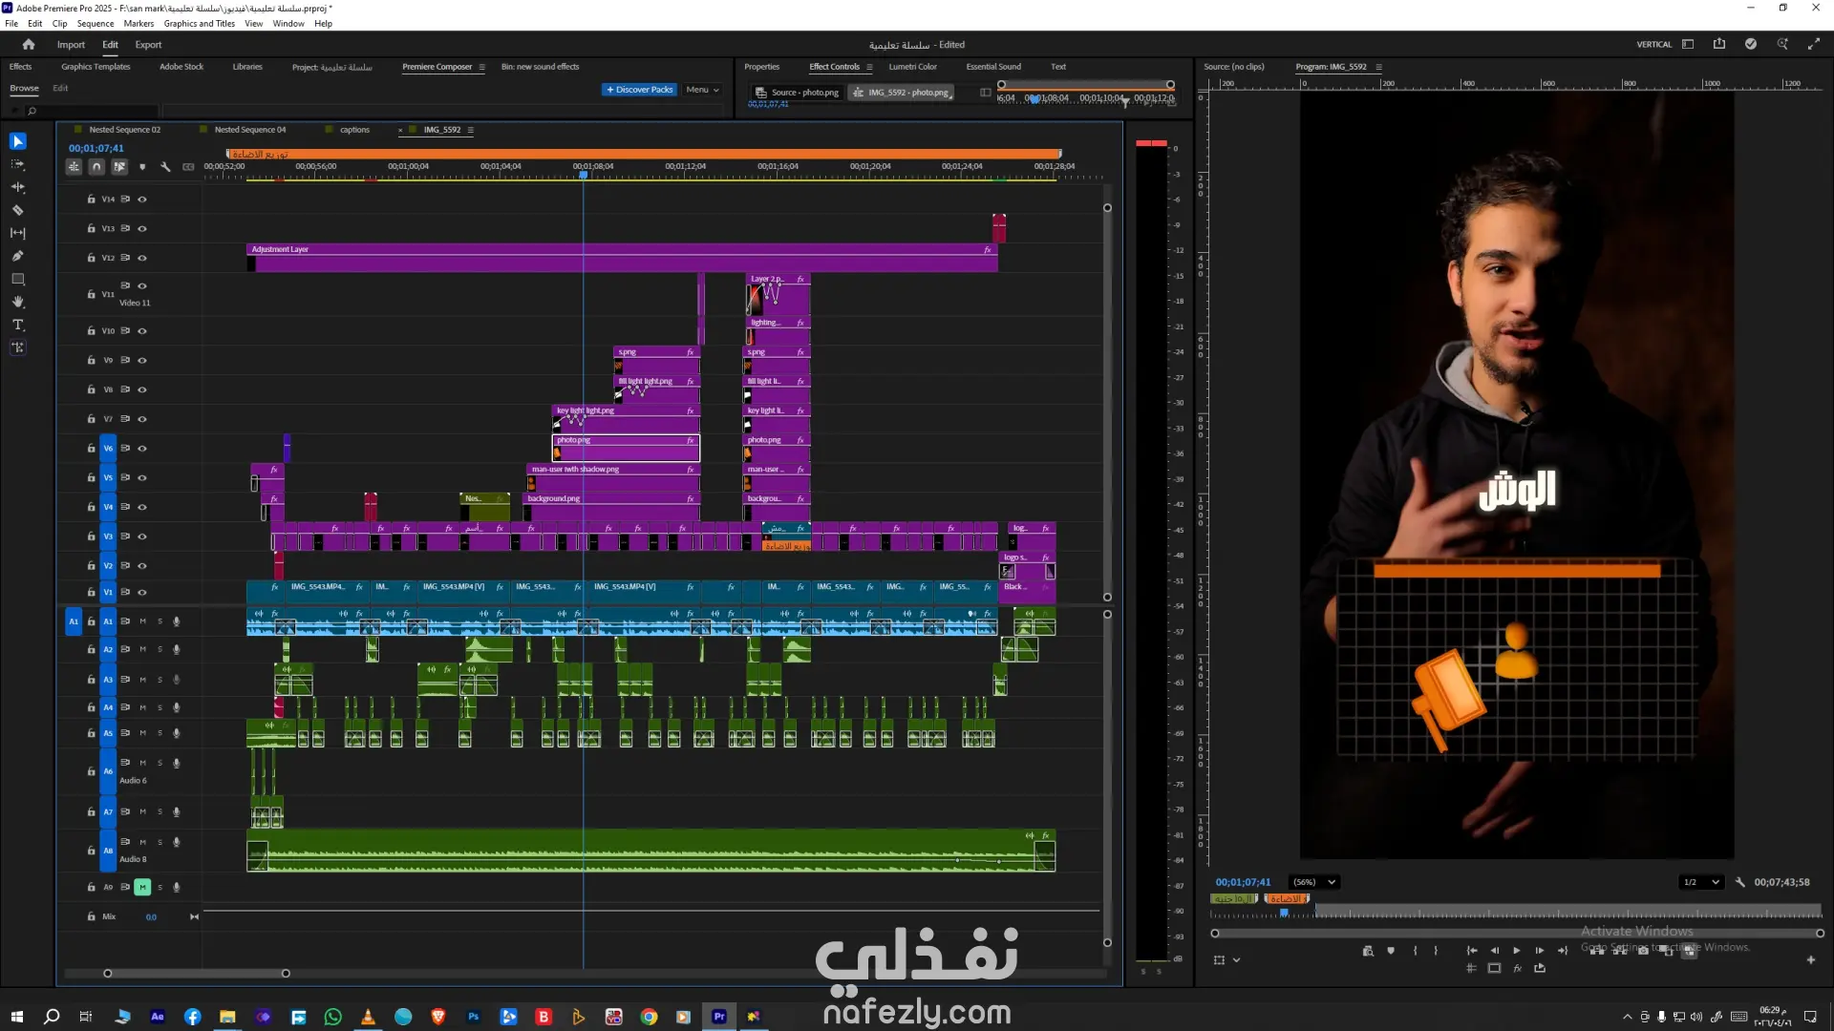This screenshot has height=1031, width=1834.
Task: Click Mark In in Program Monitor
Action: (x=1415, y=951)
